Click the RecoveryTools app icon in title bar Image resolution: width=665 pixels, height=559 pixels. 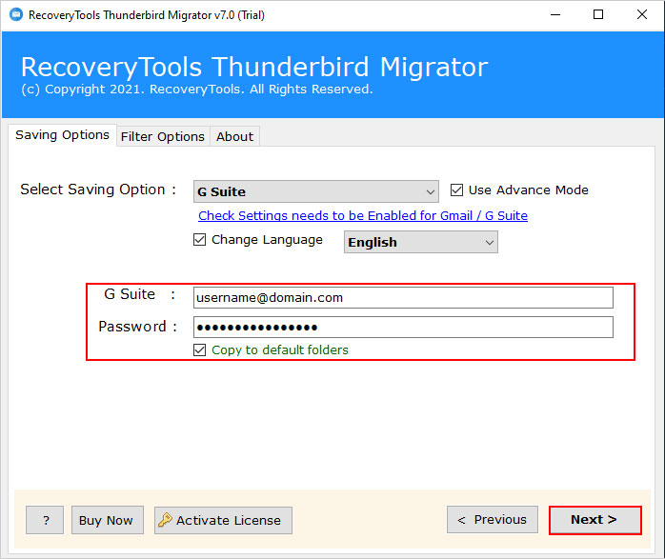16,15
